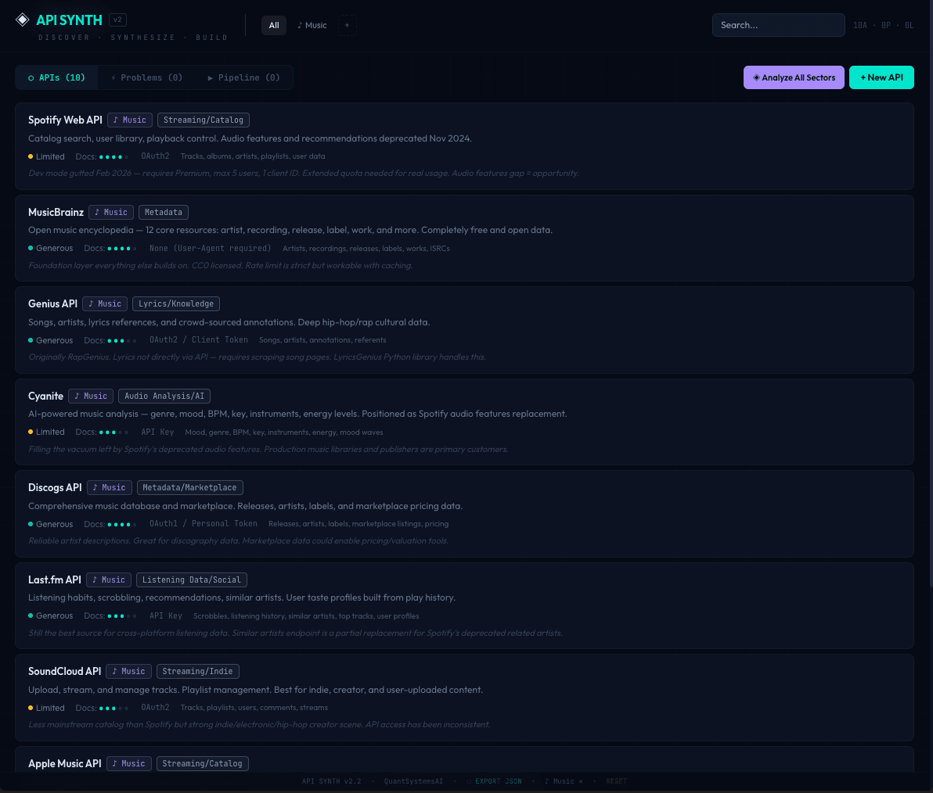Click 'None (User-Agent required)' auth text

tap(210, 249)
